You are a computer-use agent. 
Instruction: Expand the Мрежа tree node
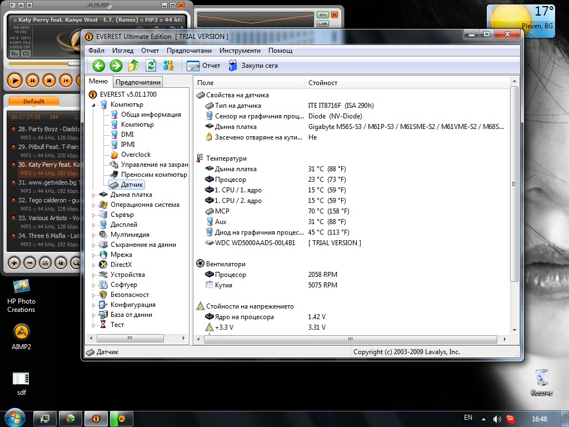[x=93, y=255]
